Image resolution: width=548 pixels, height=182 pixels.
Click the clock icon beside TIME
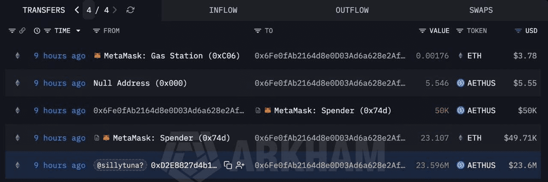point(37,31)
